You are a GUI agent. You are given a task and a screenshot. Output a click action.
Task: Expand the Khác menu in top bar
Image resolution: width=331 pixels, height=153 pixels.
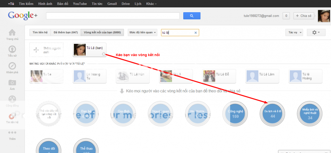coord(151,4)
